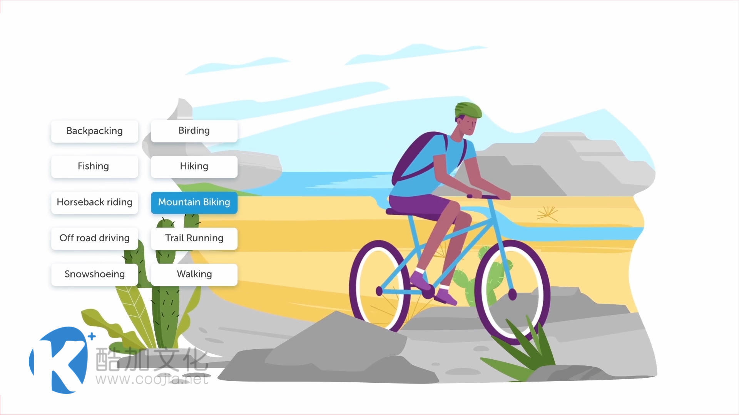
Task: Toggle Backpacking activity filter
Action: coord(94,130)
